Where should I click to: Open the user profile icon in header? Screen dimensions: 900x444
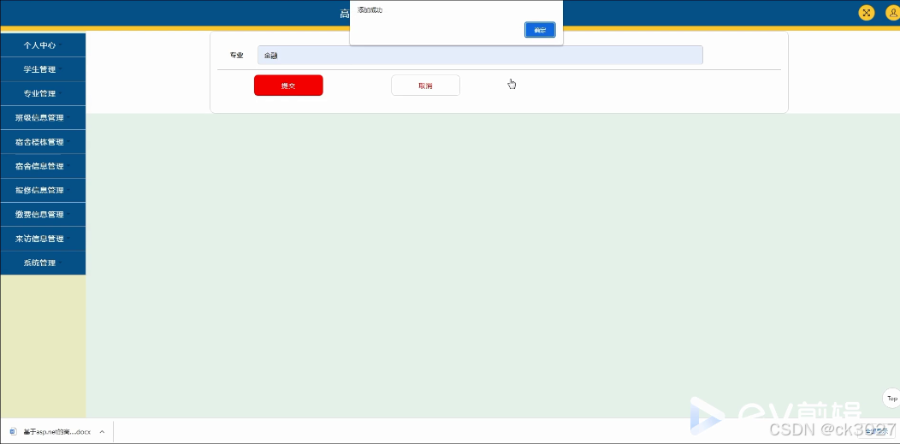coord(892,13)
